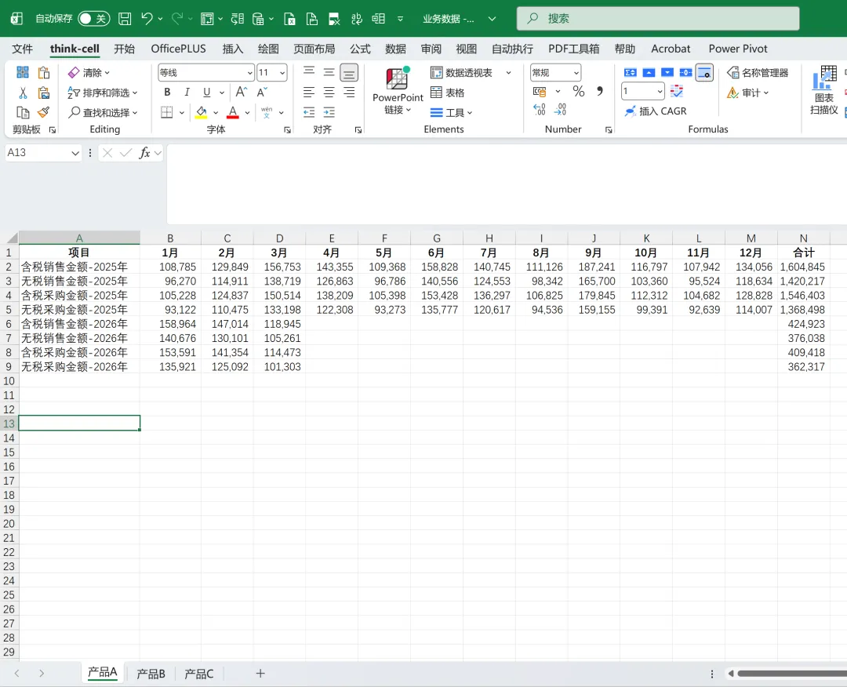Click the decrease decimal icon

[x=560, y=110]
